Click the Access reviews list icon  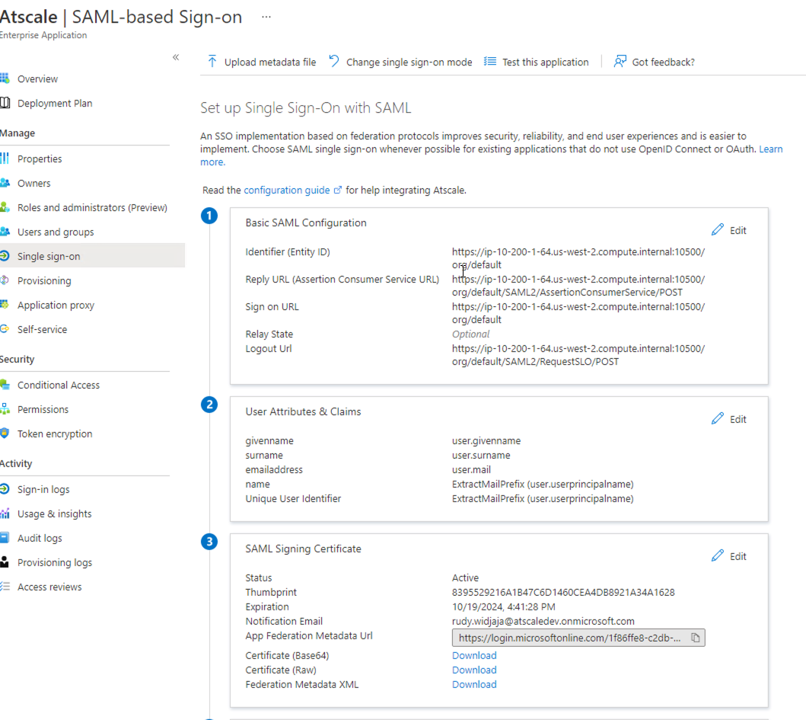pyautogui.click(x=5, y=586)
